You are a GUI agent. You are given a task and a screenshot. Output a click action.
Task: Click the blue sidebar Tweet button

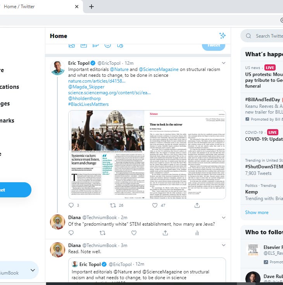15,190
